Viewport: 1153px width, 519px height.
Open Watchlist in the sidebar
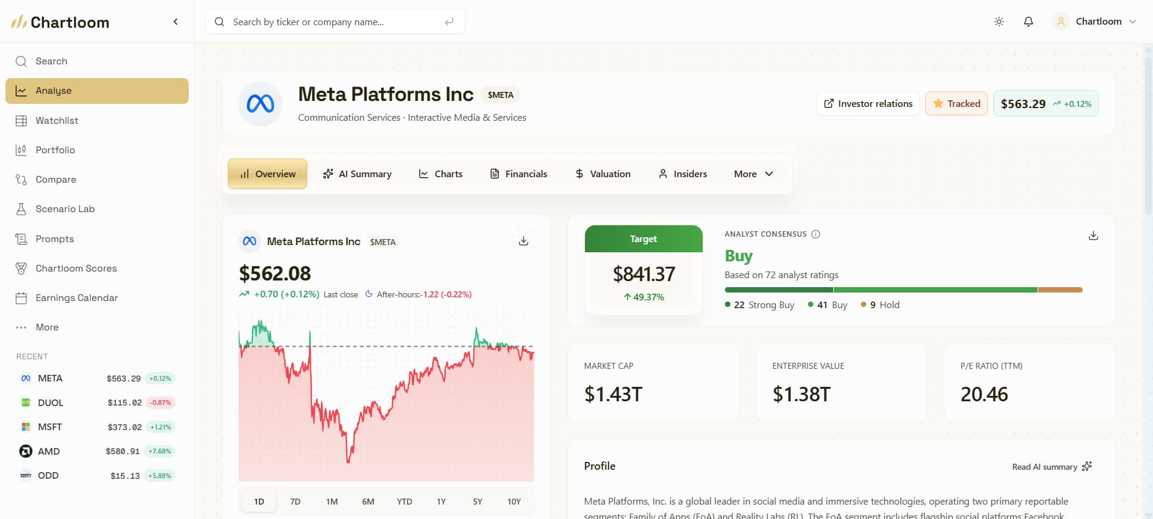pos(97,121)
